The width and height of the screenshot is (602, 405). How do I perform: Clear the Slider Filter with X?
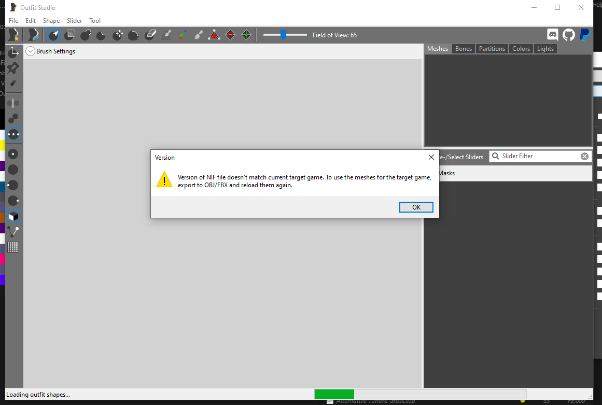tap(584, 156)
